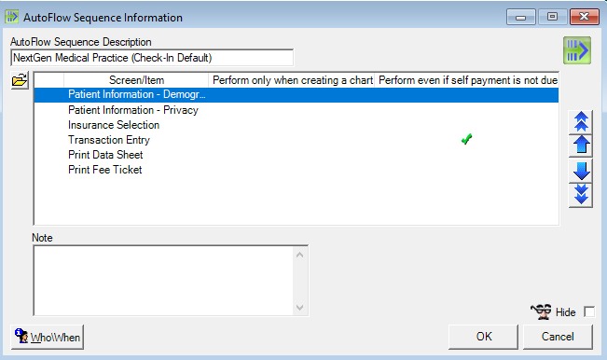This screenshot has width=607, height=360.
Task: Move item to bottom with double down arrow
Action: [581, 195]
